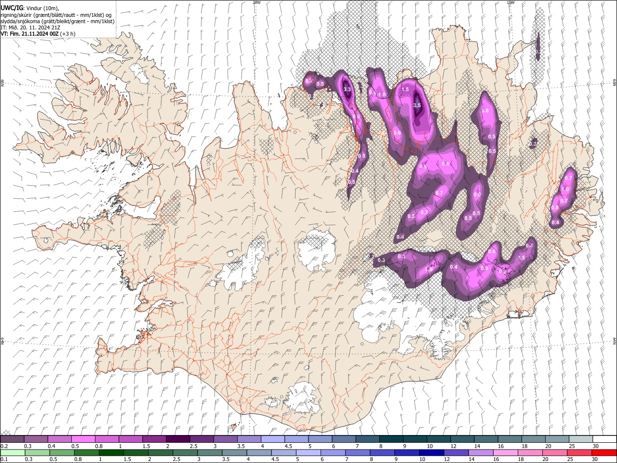Image resolution: width=617 pixels, height=463 pixels.
Task: Select the darkest green rain swatch between 1 and 1.5
Action: point(111,452)
